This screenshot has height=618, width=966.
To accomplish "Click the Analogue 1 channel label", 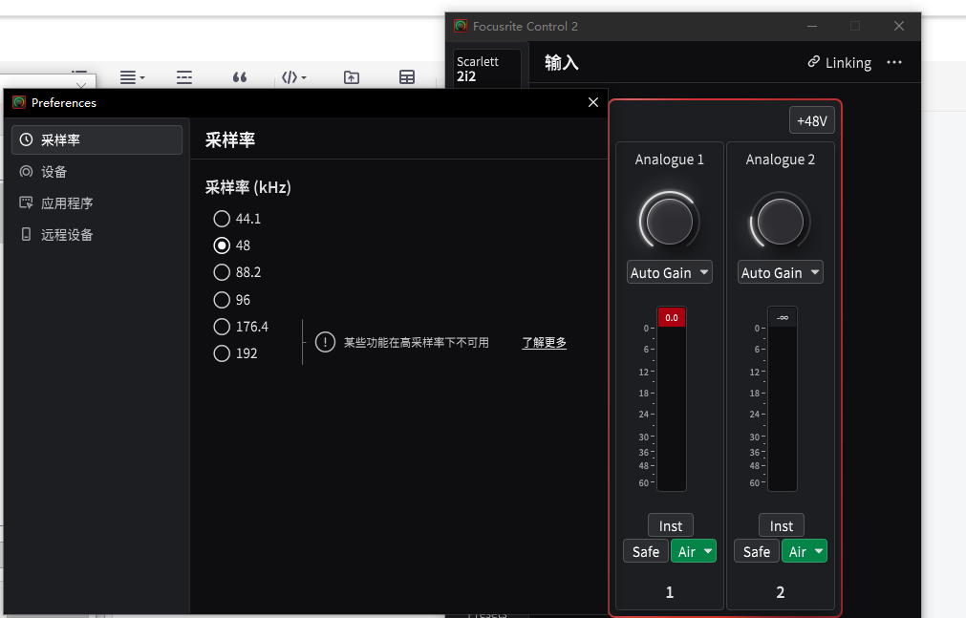I will [x=669, y=160].
